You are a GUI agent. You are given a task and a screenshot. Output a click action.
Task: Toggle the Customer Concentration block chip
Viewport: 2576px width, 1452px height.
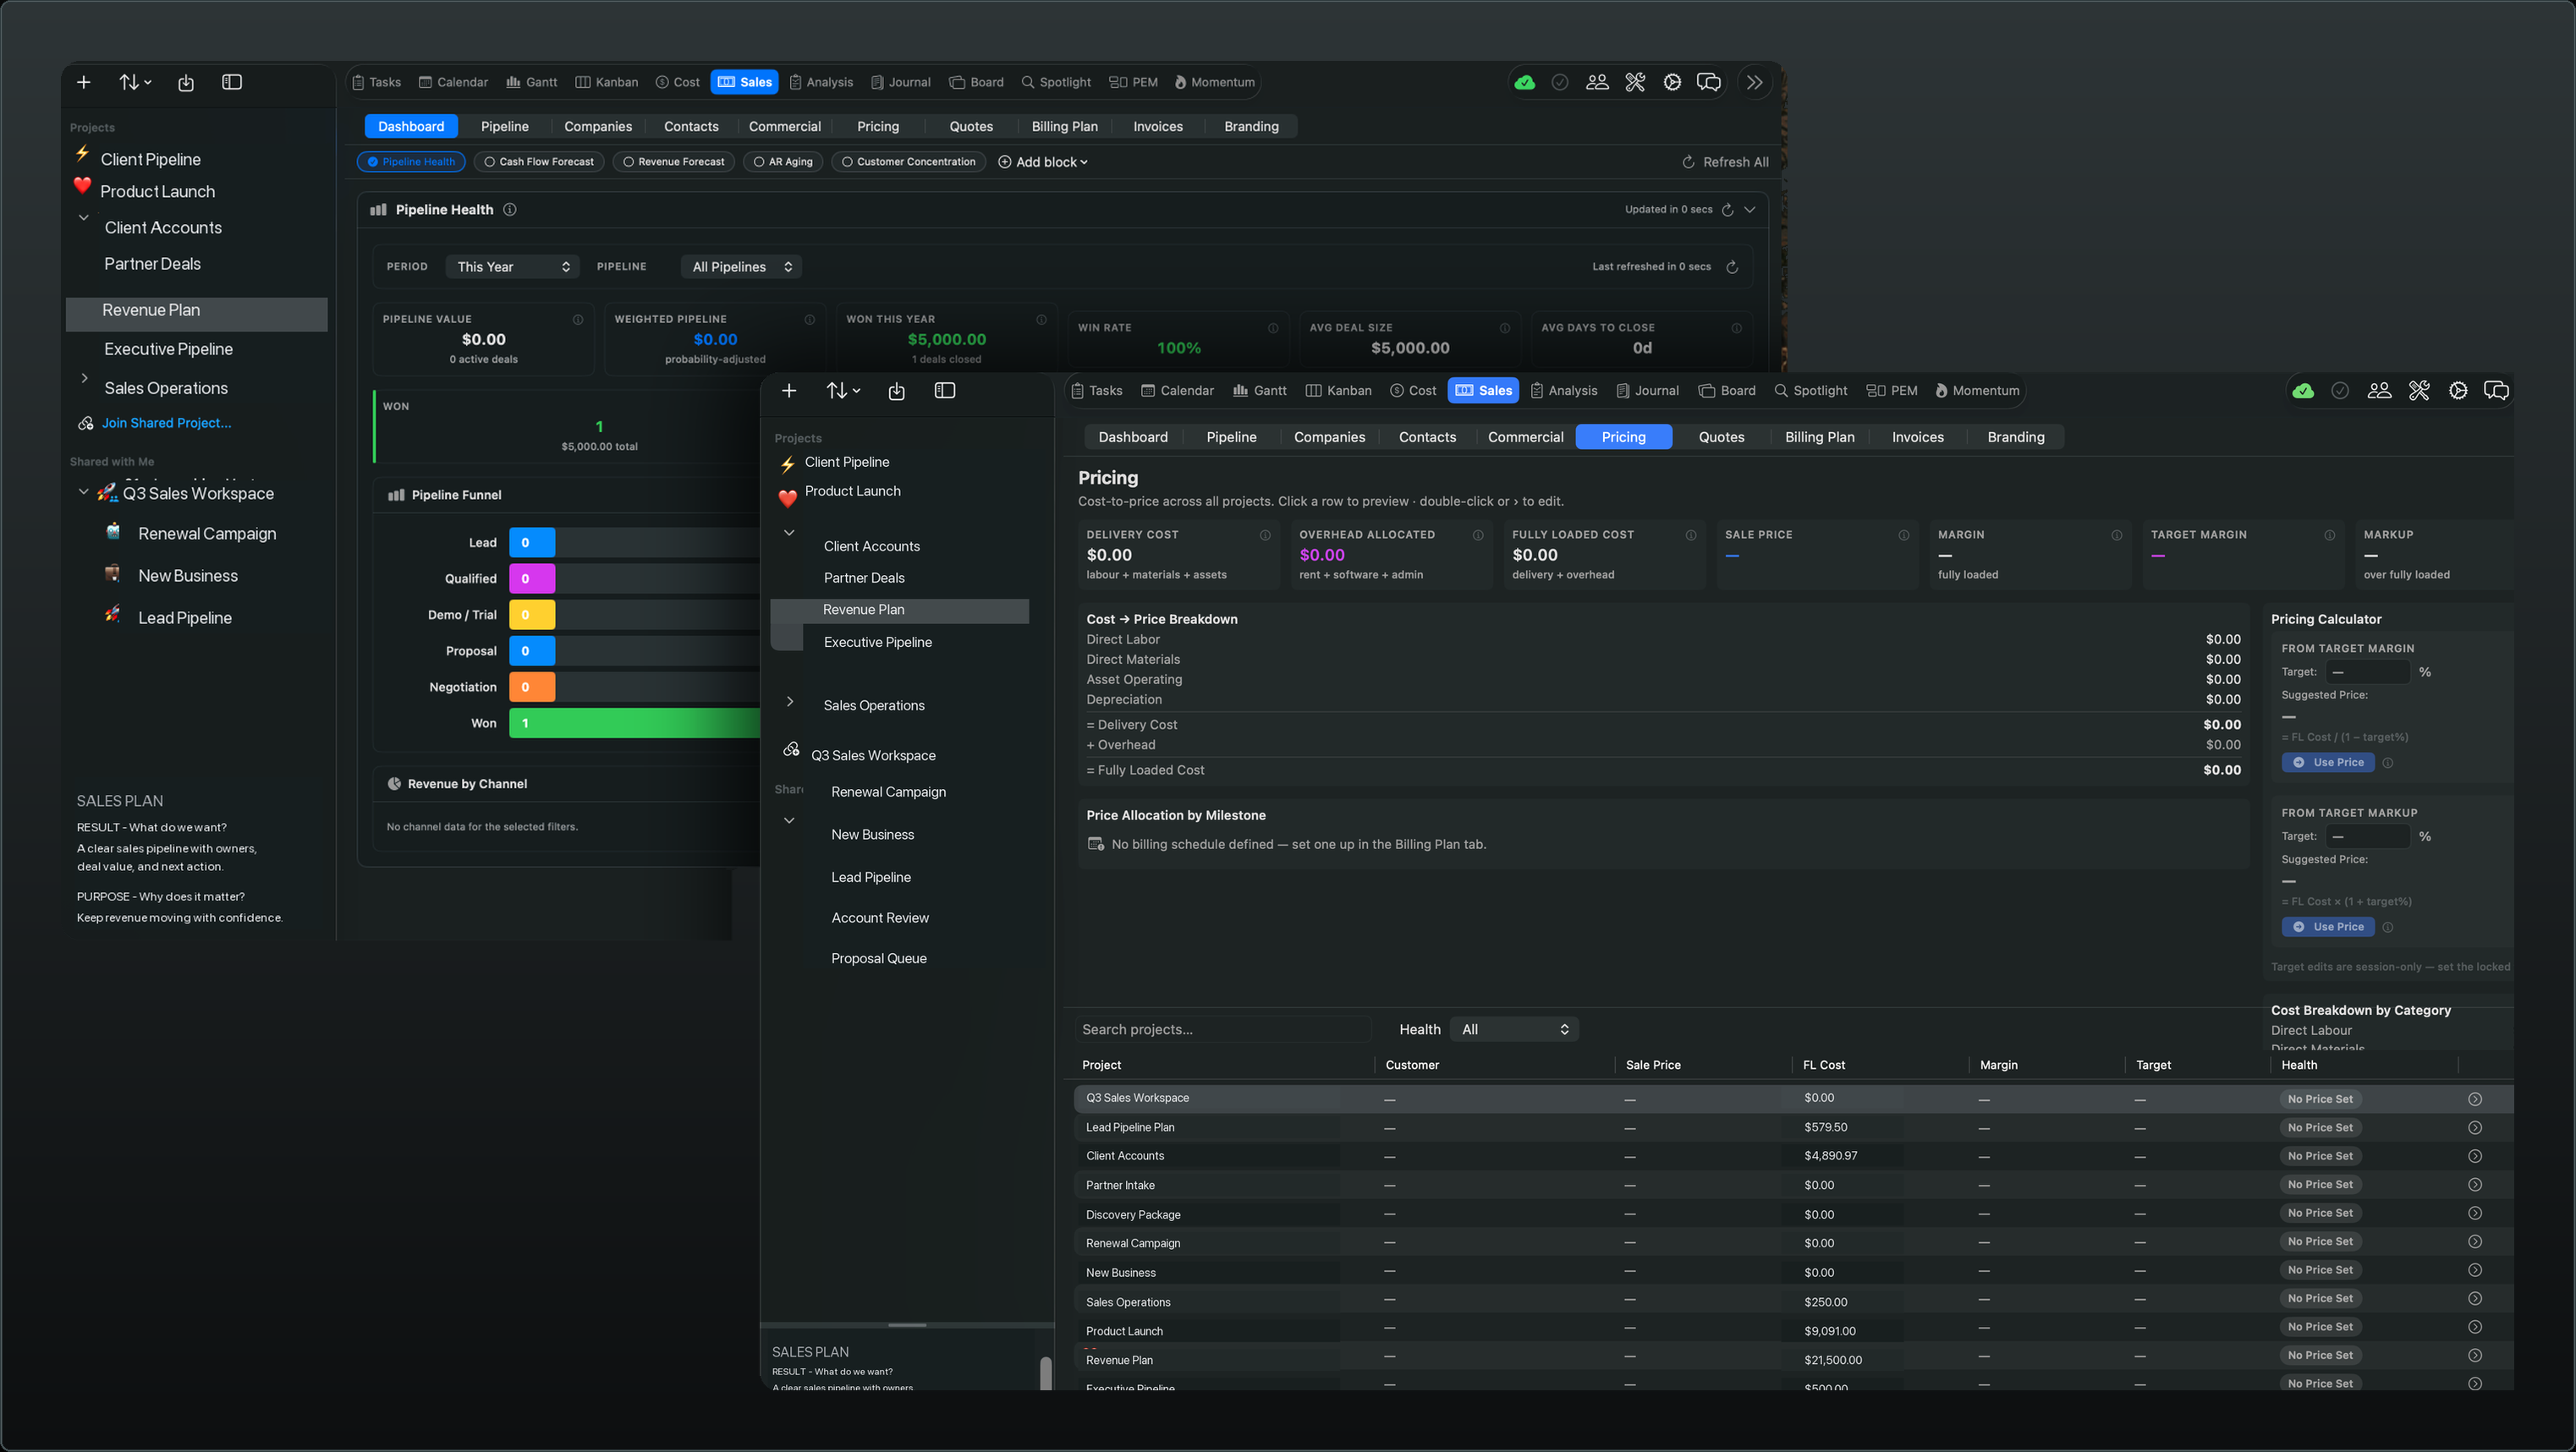click(x=909, y=161)
